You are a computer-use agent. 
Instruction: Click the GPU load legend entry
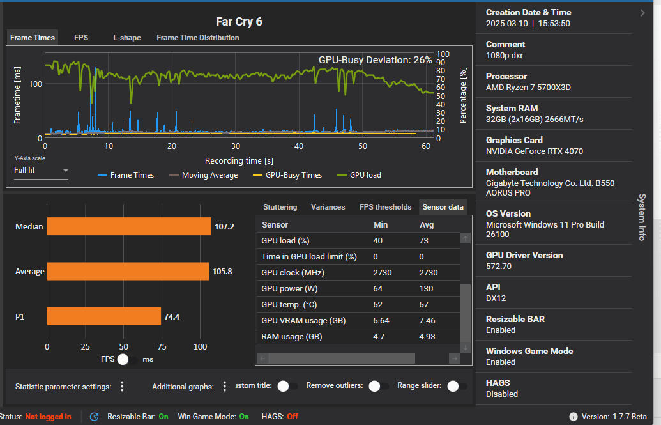pyautogui.click(x=358, y=175)
